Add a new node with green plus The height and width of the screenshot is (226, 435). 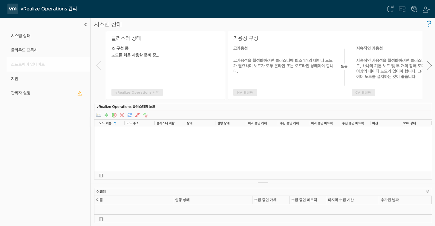click(106, 115)
